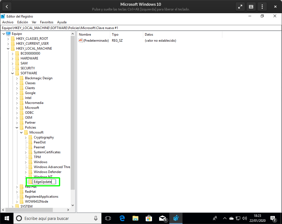This screenshot has height=224, width=282.
Task: Open Microsoft Edge from taskbar
Action: coord(122,218)
